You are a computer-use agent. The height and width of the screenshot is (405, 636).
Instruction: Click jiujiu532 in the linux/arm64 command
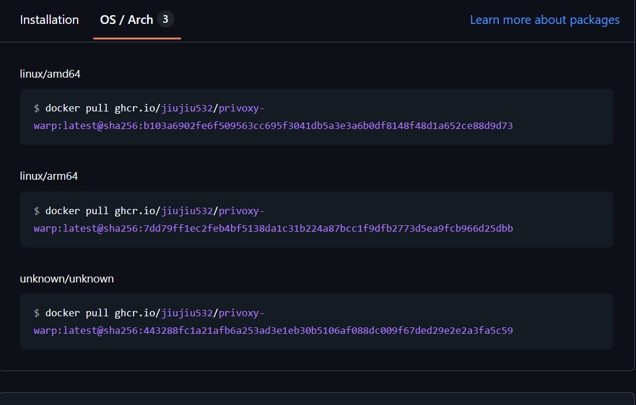click(x=187, y=211)
